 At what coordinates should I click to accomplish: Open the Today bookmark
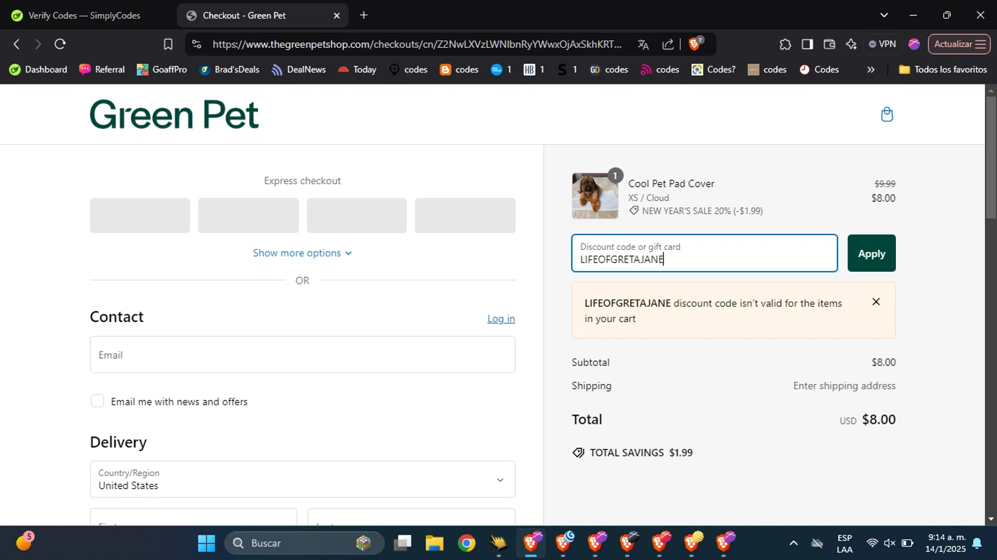(x=357, y=69)
